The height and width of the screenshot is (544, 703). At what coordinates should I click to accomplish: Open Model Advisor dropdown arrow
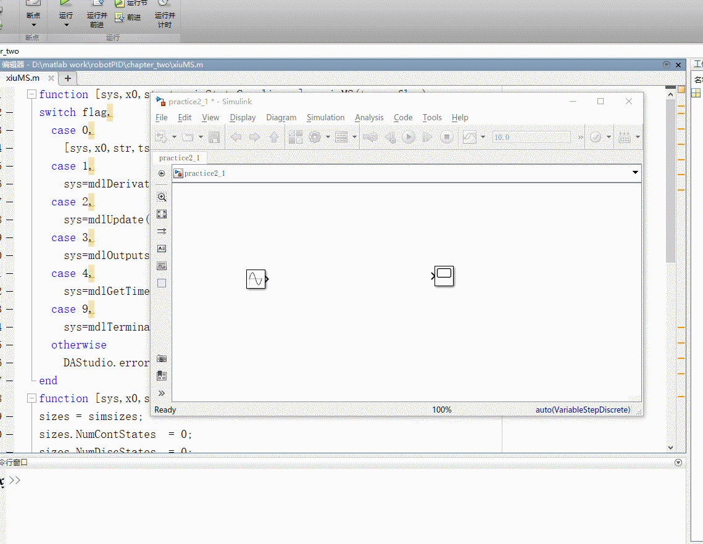click(x=609, y=137)
